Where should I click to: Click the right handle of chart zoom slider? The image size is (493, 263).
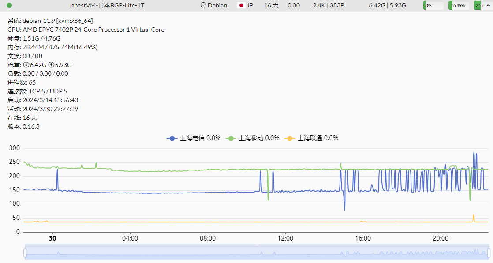(489, 253)
